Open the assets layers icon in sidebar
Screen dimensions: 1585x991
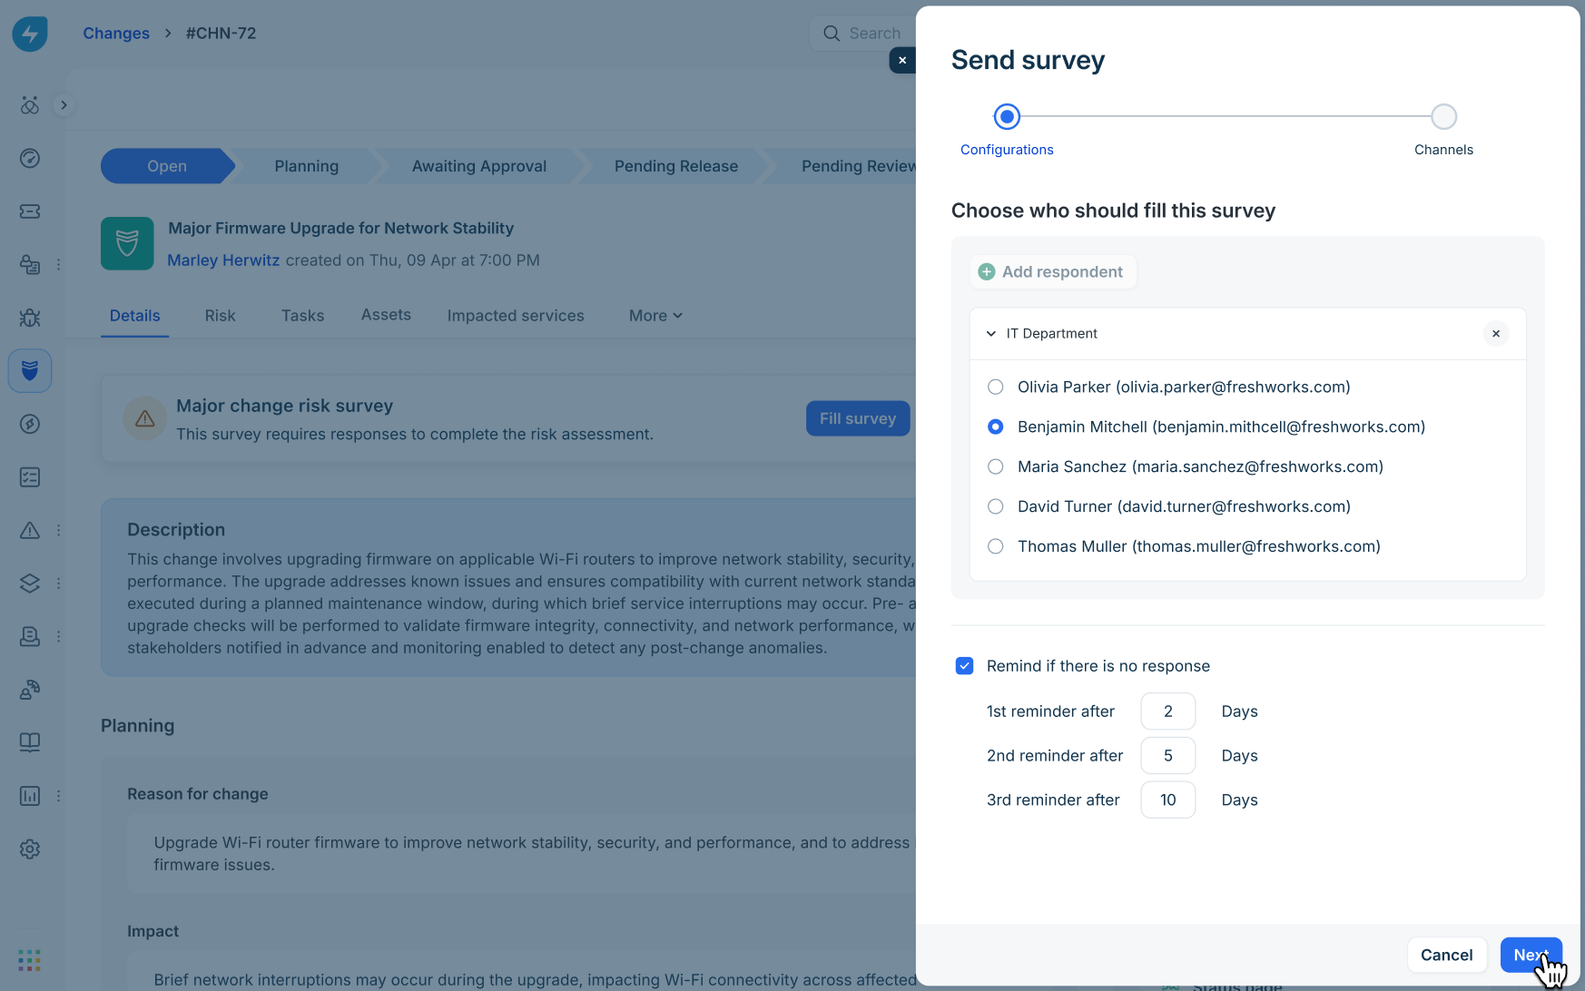click(x=30, y=584)
